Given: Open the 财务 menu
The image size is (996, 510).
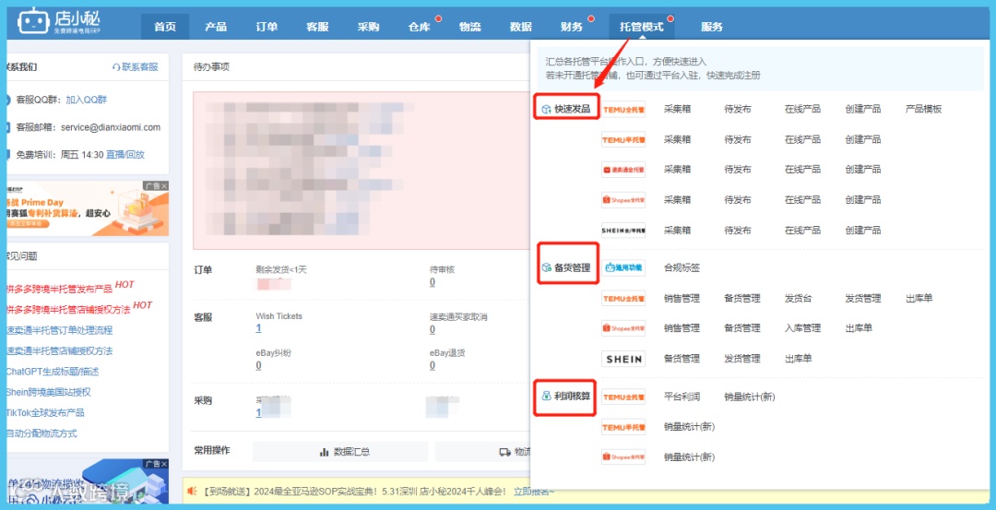Looking at the screenshot, I should [572, 27].
